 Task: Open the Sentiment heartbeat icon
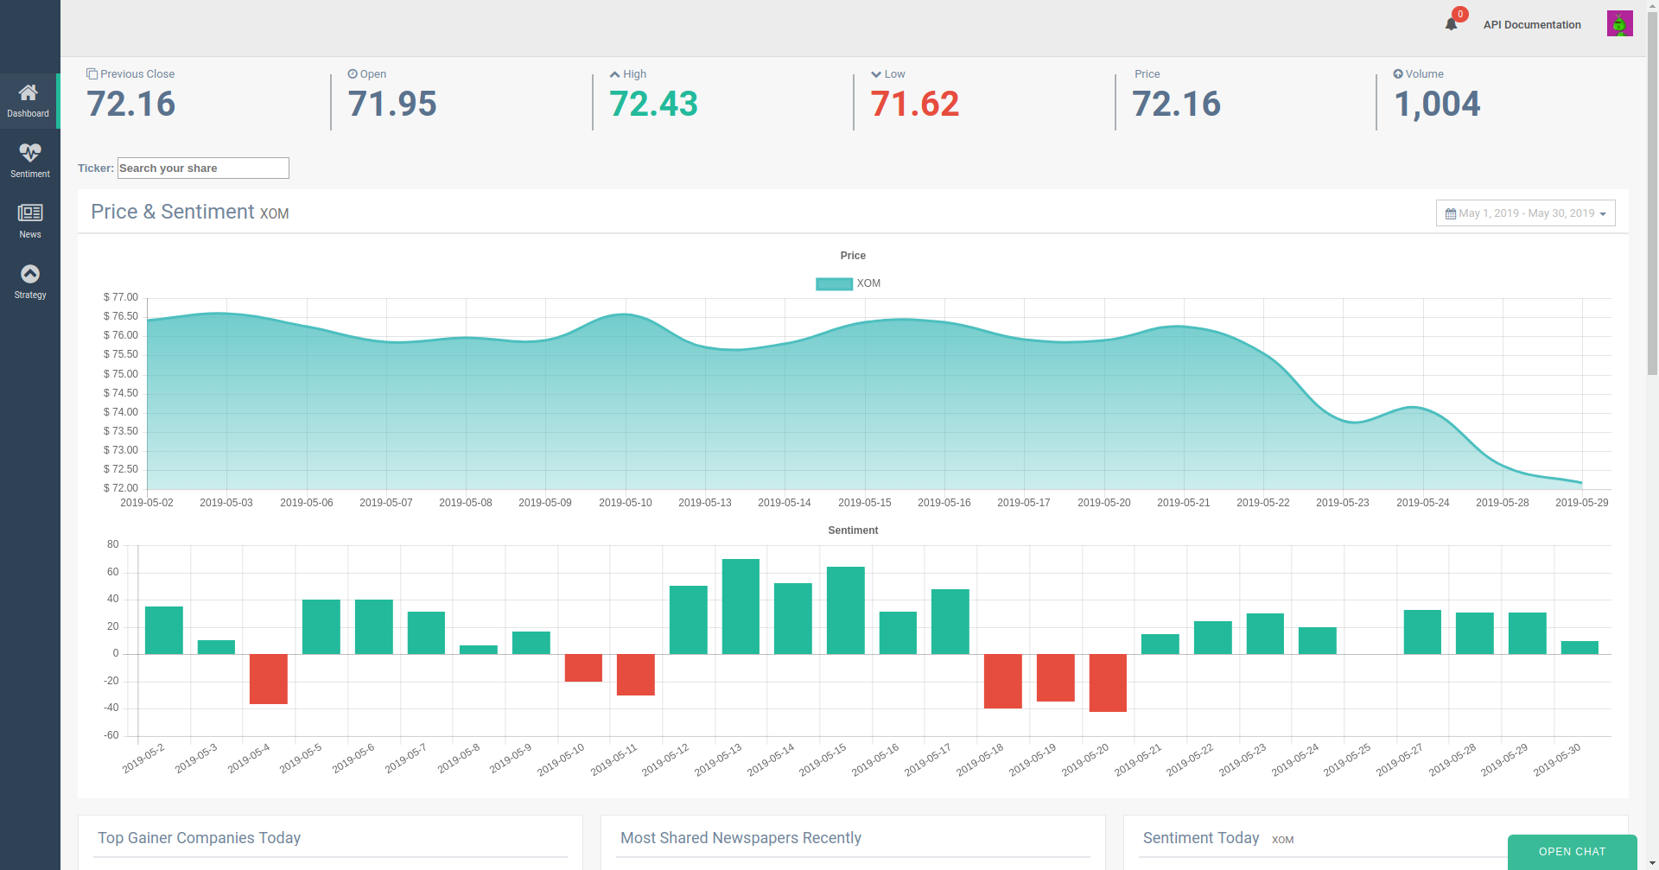[x=30, y=153]
